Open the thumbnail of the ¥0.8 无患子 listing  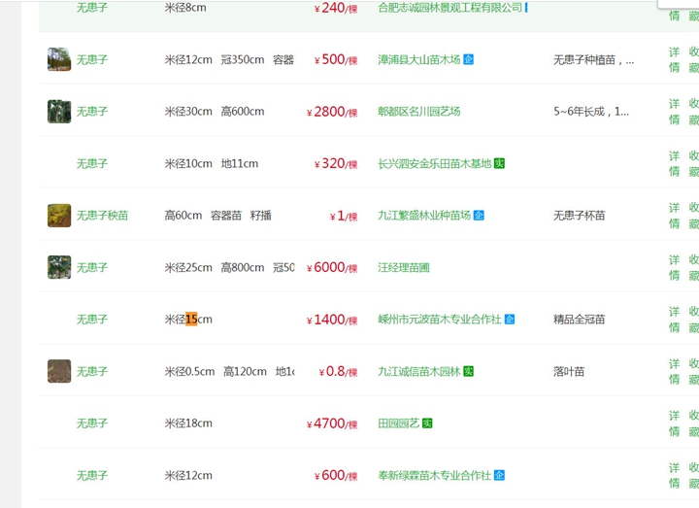(x=59, y=371)
